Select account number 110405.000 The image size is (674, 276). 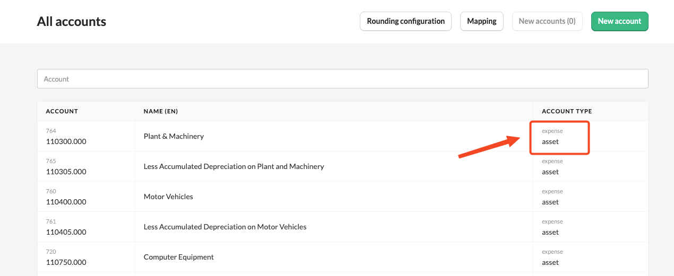coord(66,232)
